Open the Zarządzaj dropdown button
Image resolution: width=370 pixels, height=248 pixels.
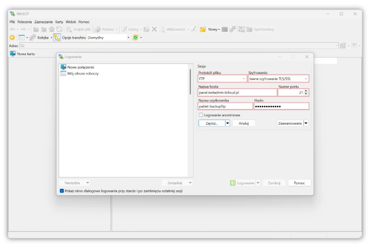[177, 183]
